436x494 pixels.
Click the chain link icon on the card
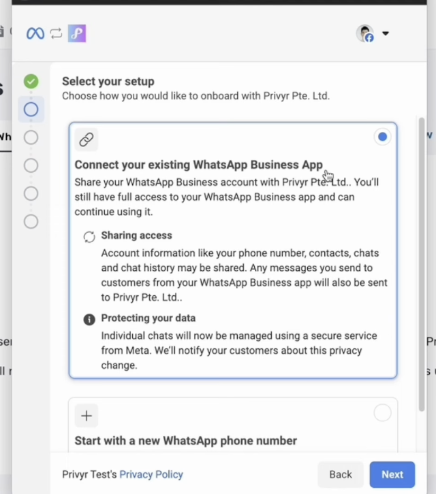tap(87, 139)
